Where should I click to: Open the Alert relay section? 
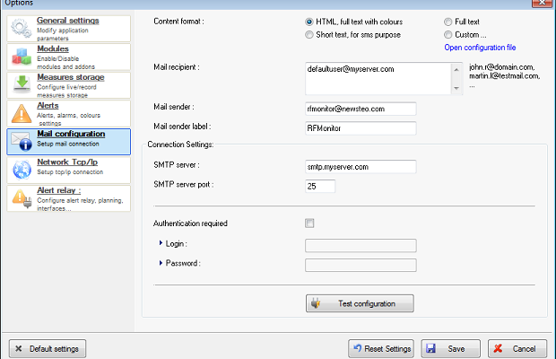[x=68, y=198]
